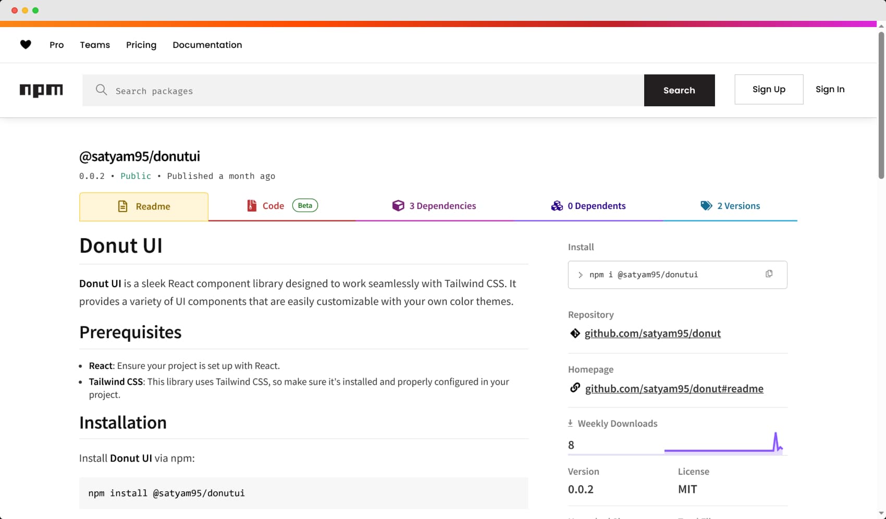Click the Donut UI heading

(x=121, y=245)
